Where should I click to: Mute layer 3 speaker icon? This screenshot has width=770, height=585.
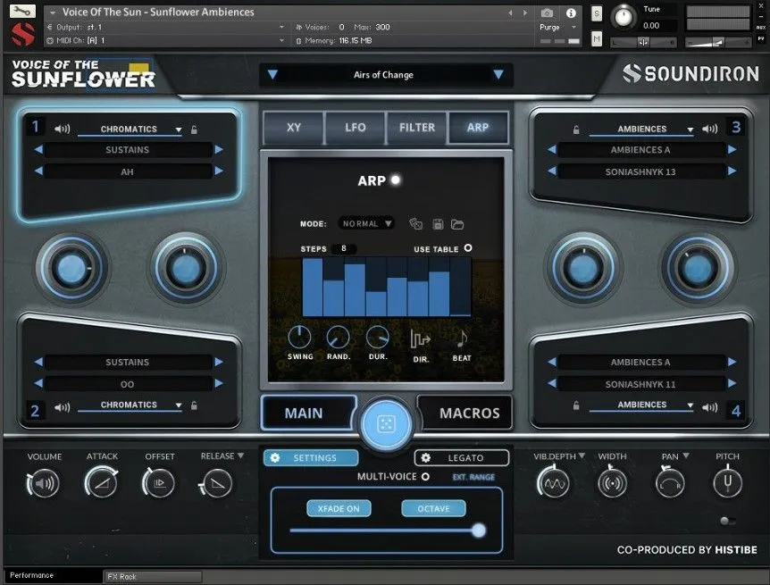click(x=709, y=130)
